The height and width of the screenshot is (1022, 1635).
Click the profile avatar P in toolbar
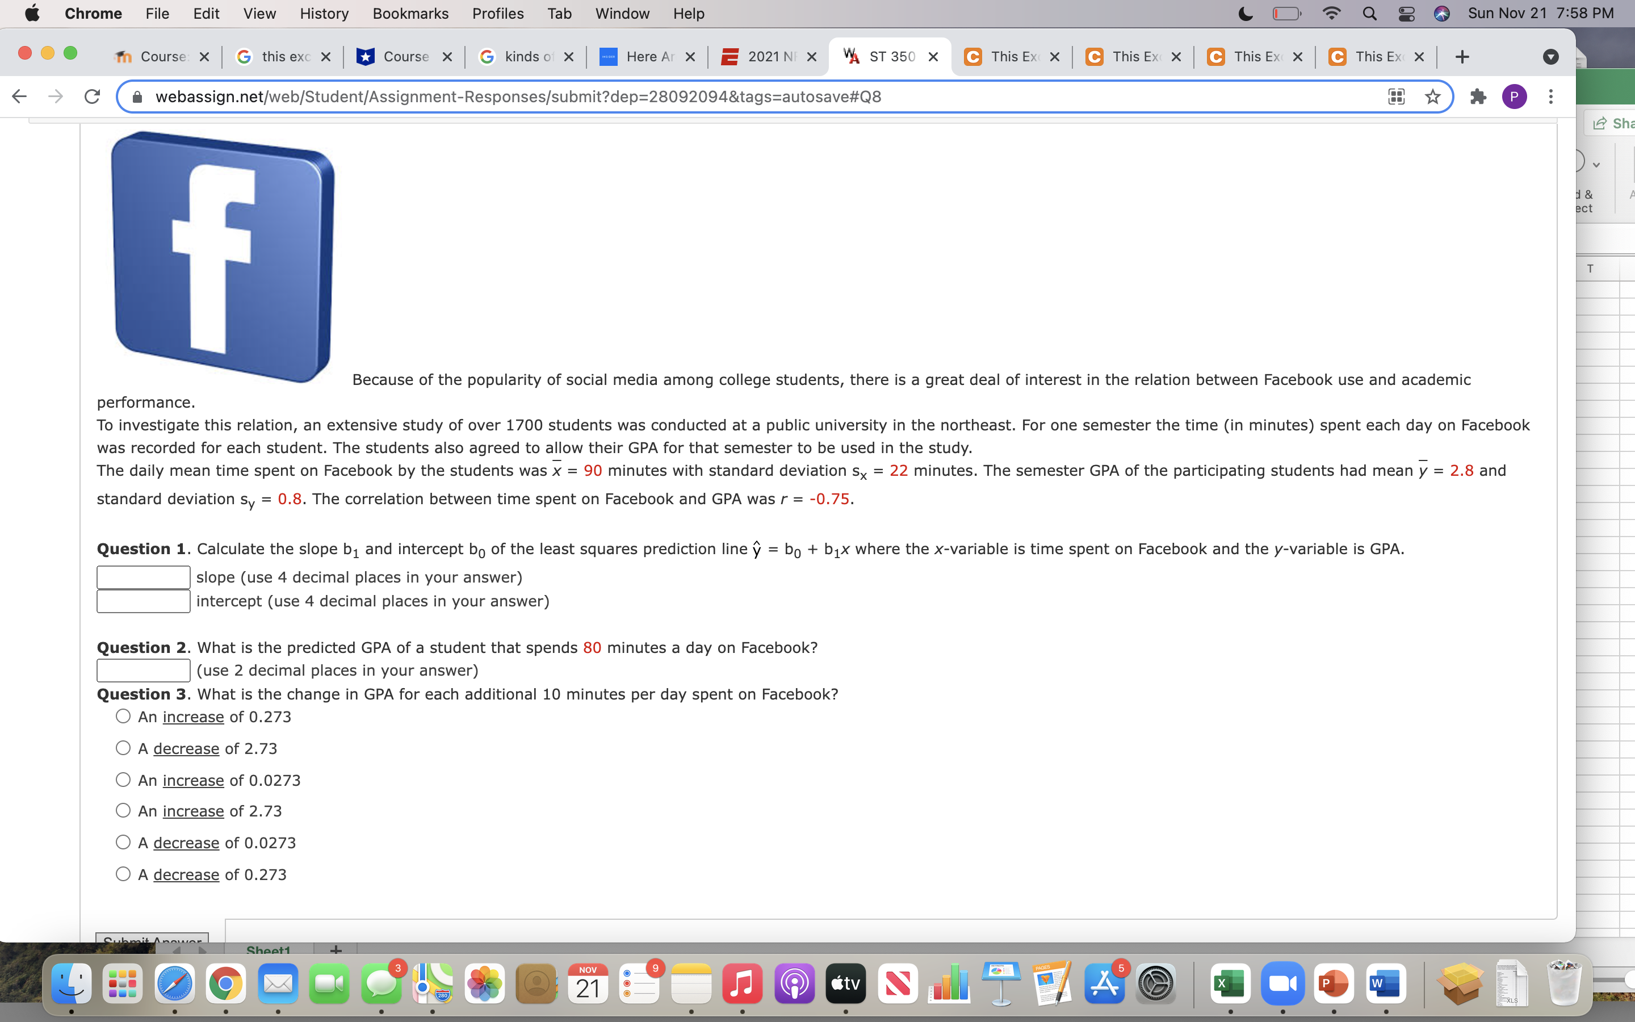(x=1515, y=97)
